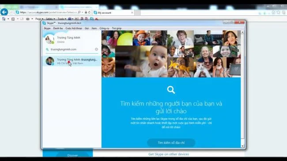Click the scroll down arrow in Skype
The width and height of the screenshot is (287, 161).
pos(242,146)
